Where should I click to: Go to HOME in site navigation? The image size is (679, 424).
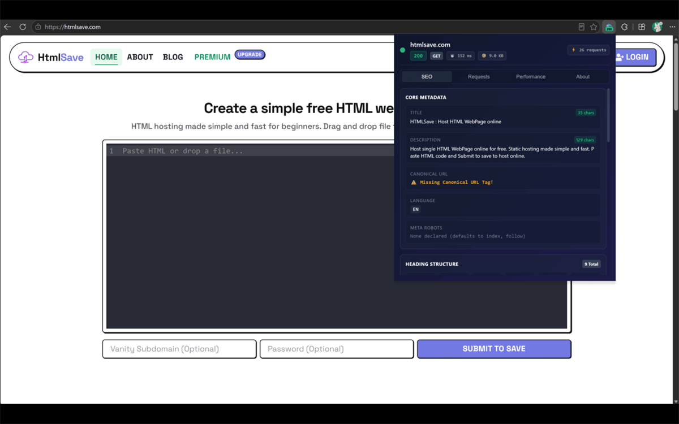click(x=106, y=57)
